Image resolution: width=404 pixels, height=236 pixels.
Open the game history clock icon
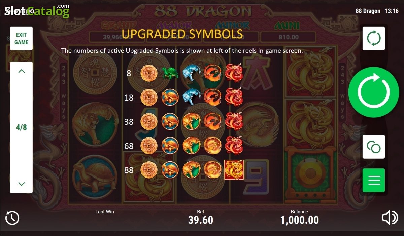[x=12, y=218]
